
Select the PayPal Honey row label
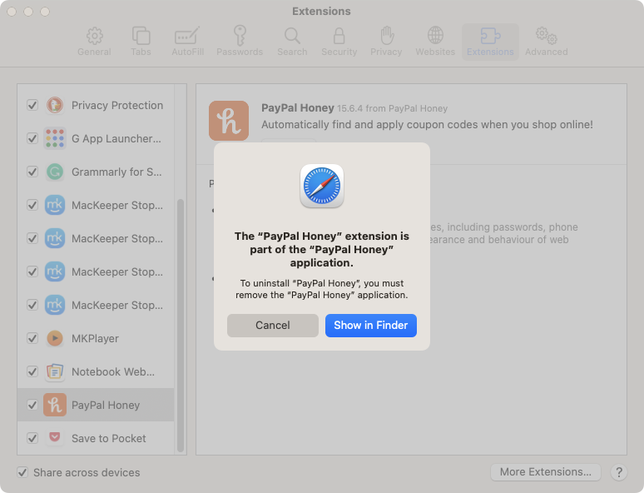click(106, 405)
